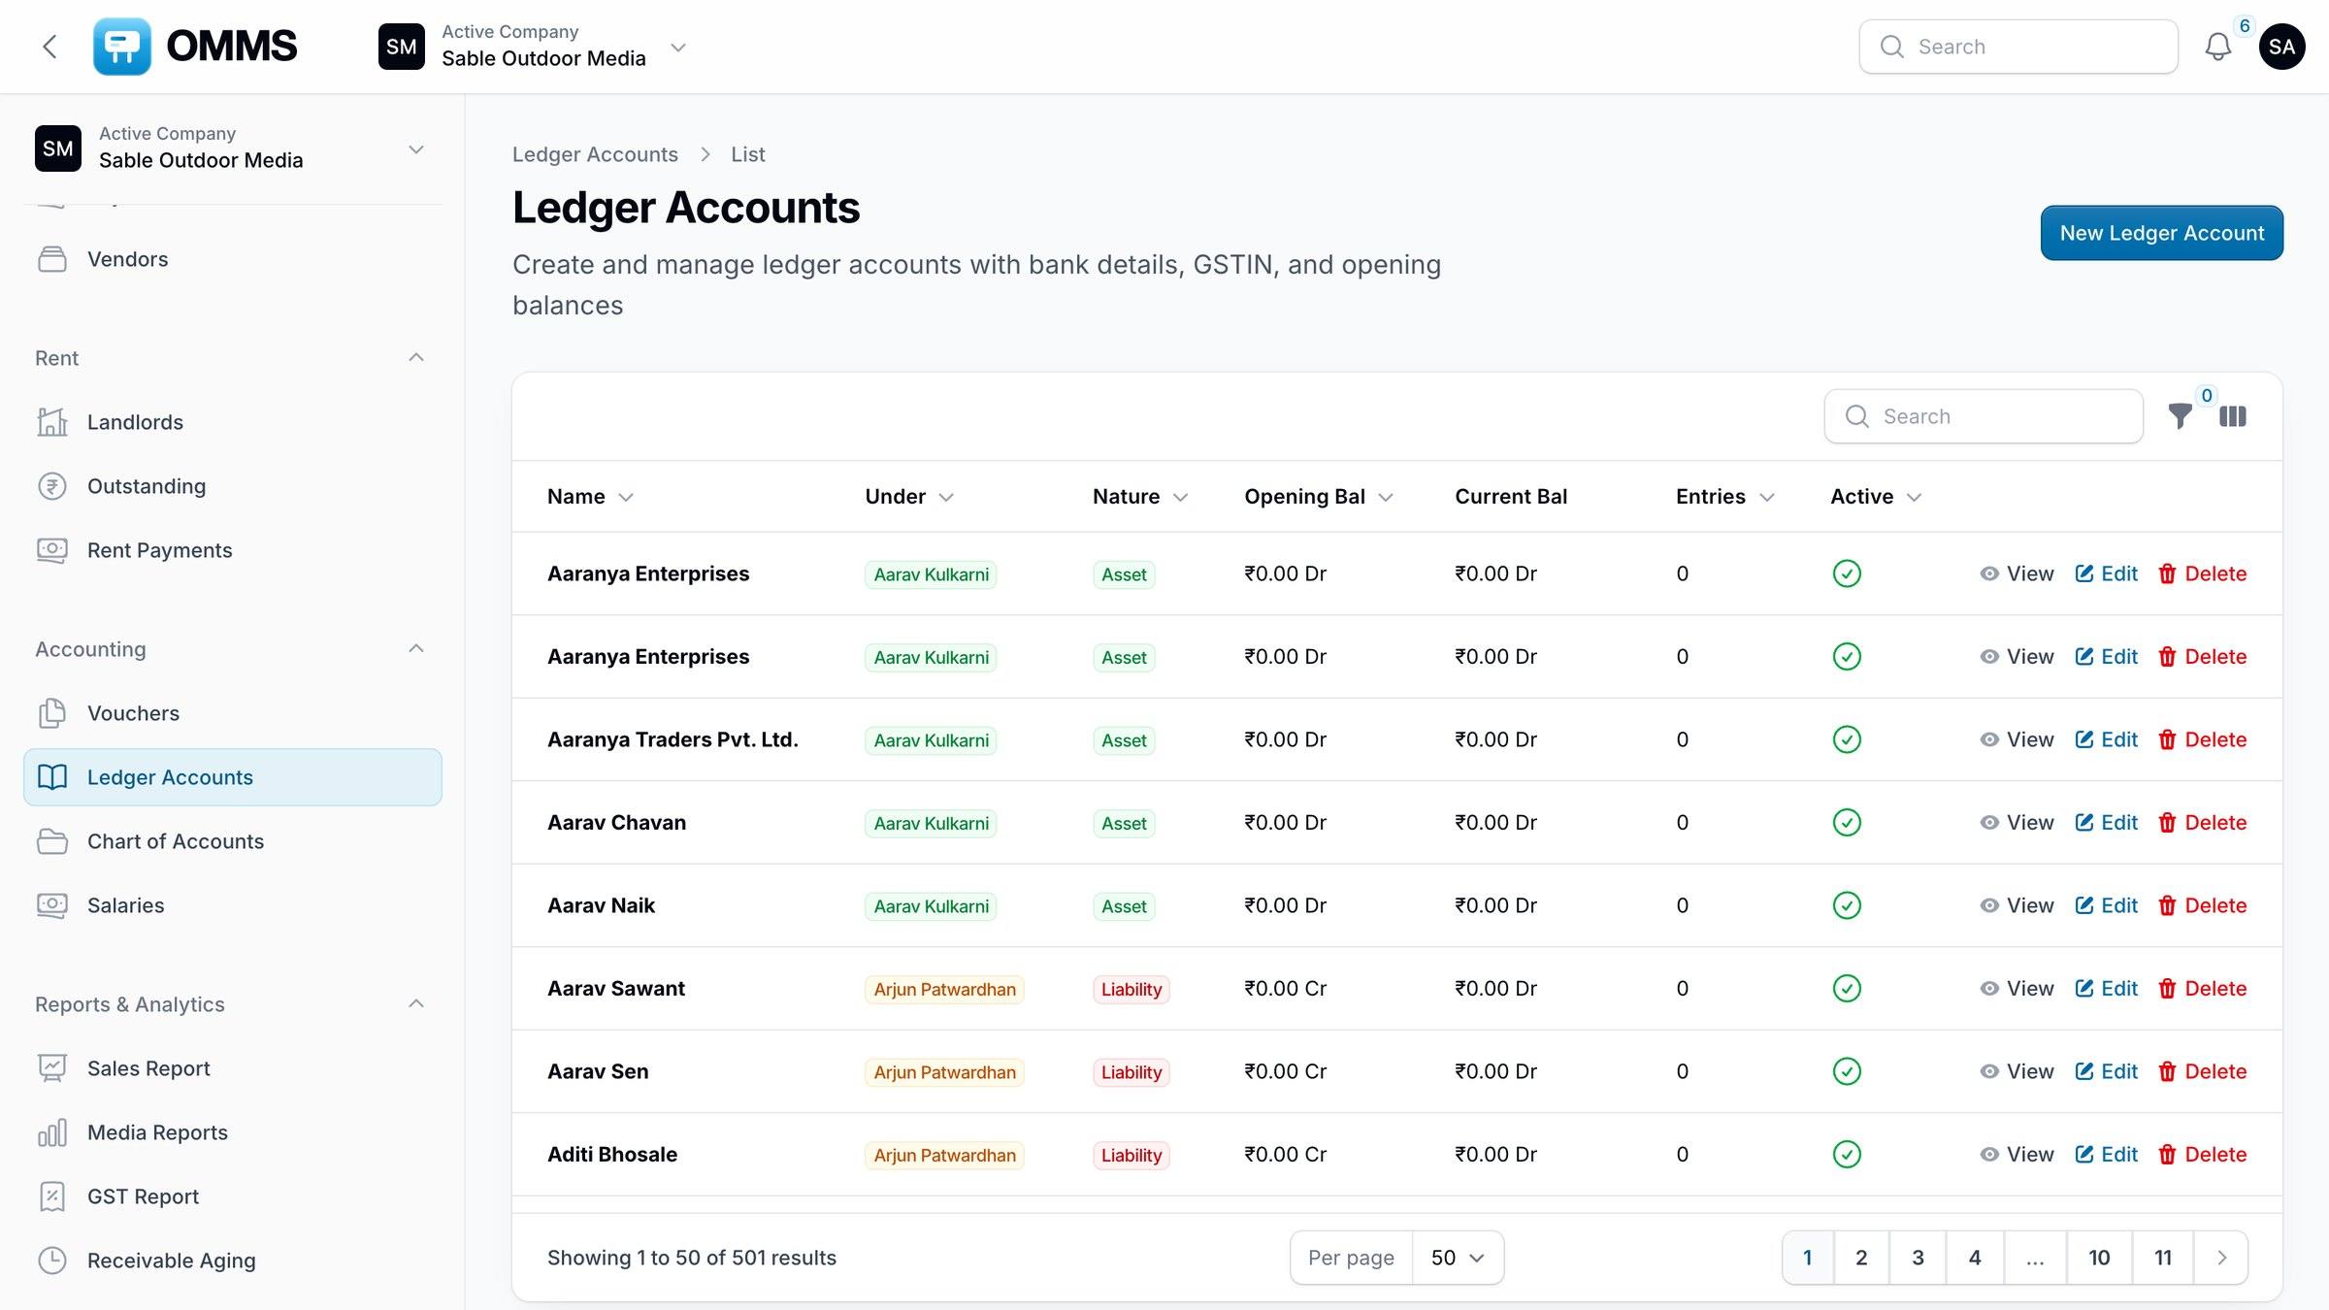
Task: Open the notifications bell
Action: [x=2217, y=47]
